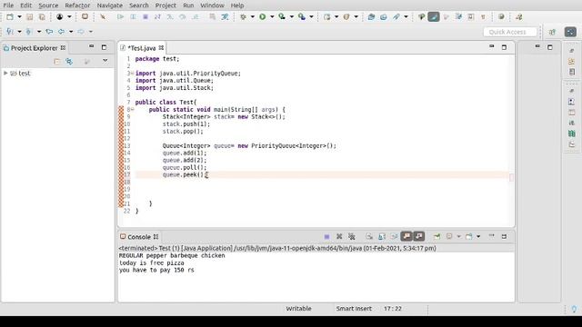Toggle Link with Editor in Project Explorer
582x327 pixels.
click(x=69, y=61)
